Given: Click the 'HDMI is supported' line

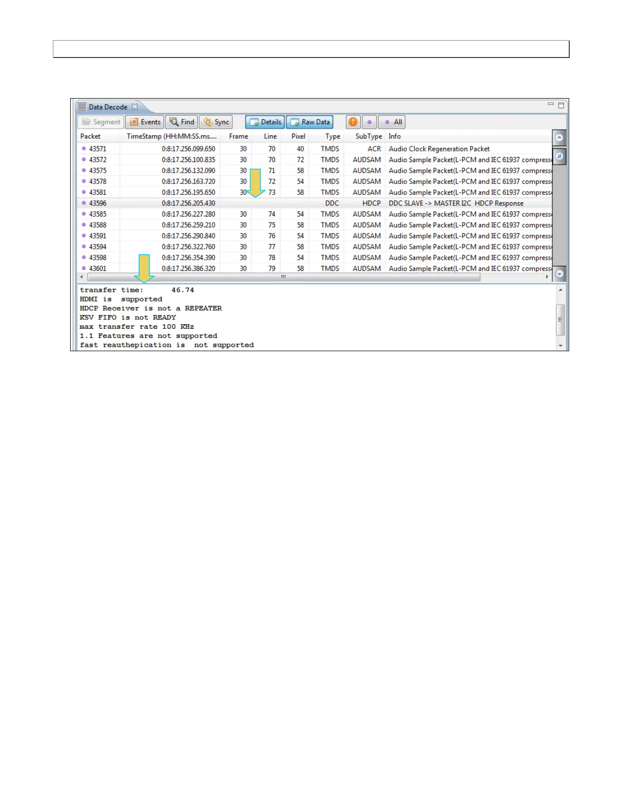Looking at the screenshot, I should tap(121, 299).
